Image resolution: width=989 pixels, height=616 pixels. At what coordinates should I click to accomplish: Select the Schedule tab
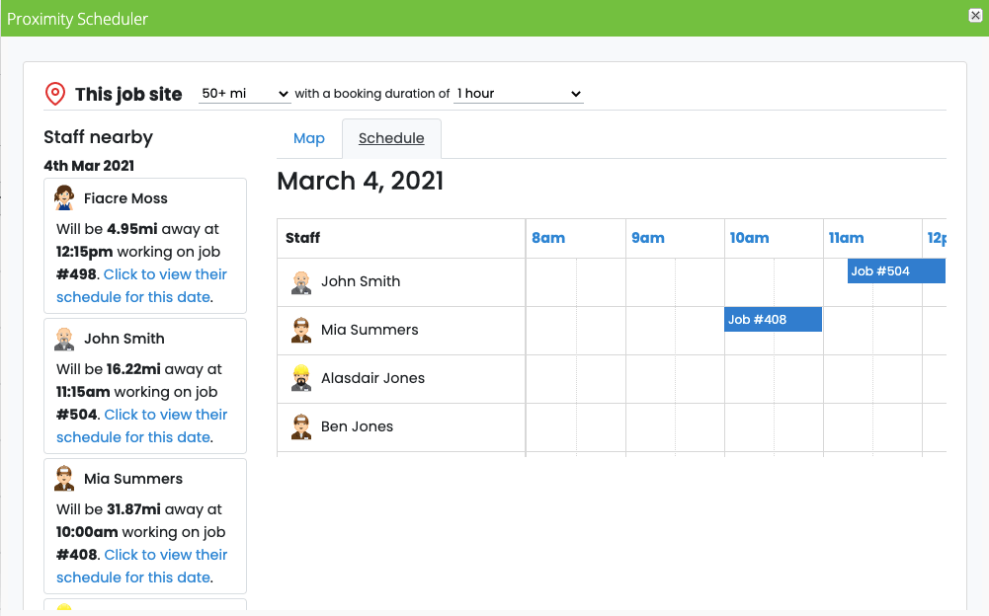pyautogui.click(x=391, y=138)
